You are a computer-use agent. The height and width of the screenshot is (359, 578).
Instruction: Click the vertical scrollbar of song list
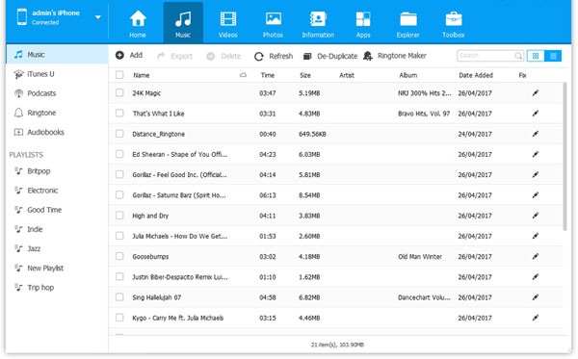click(565, 157)
